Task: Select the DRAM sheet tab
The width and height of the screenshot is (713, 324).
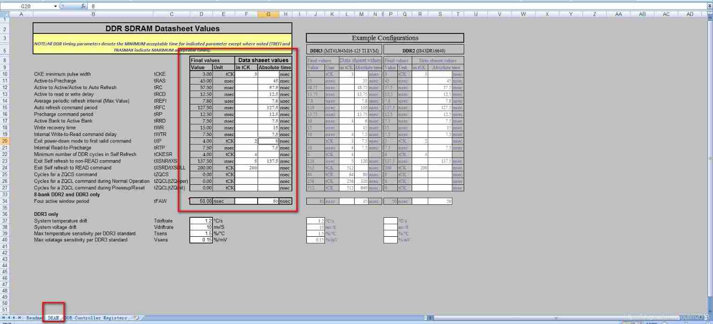Action: coord(53,318)
